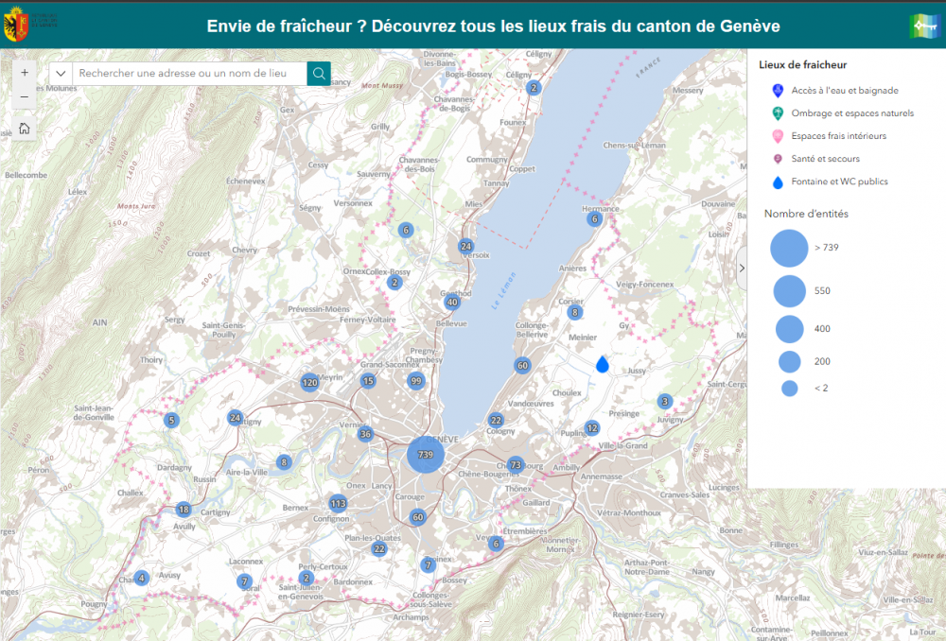Open the 8 cluster near Aire-la-Ville
Image resolution: width=946 pixels, height=641 pixels.
coord(284,462)
